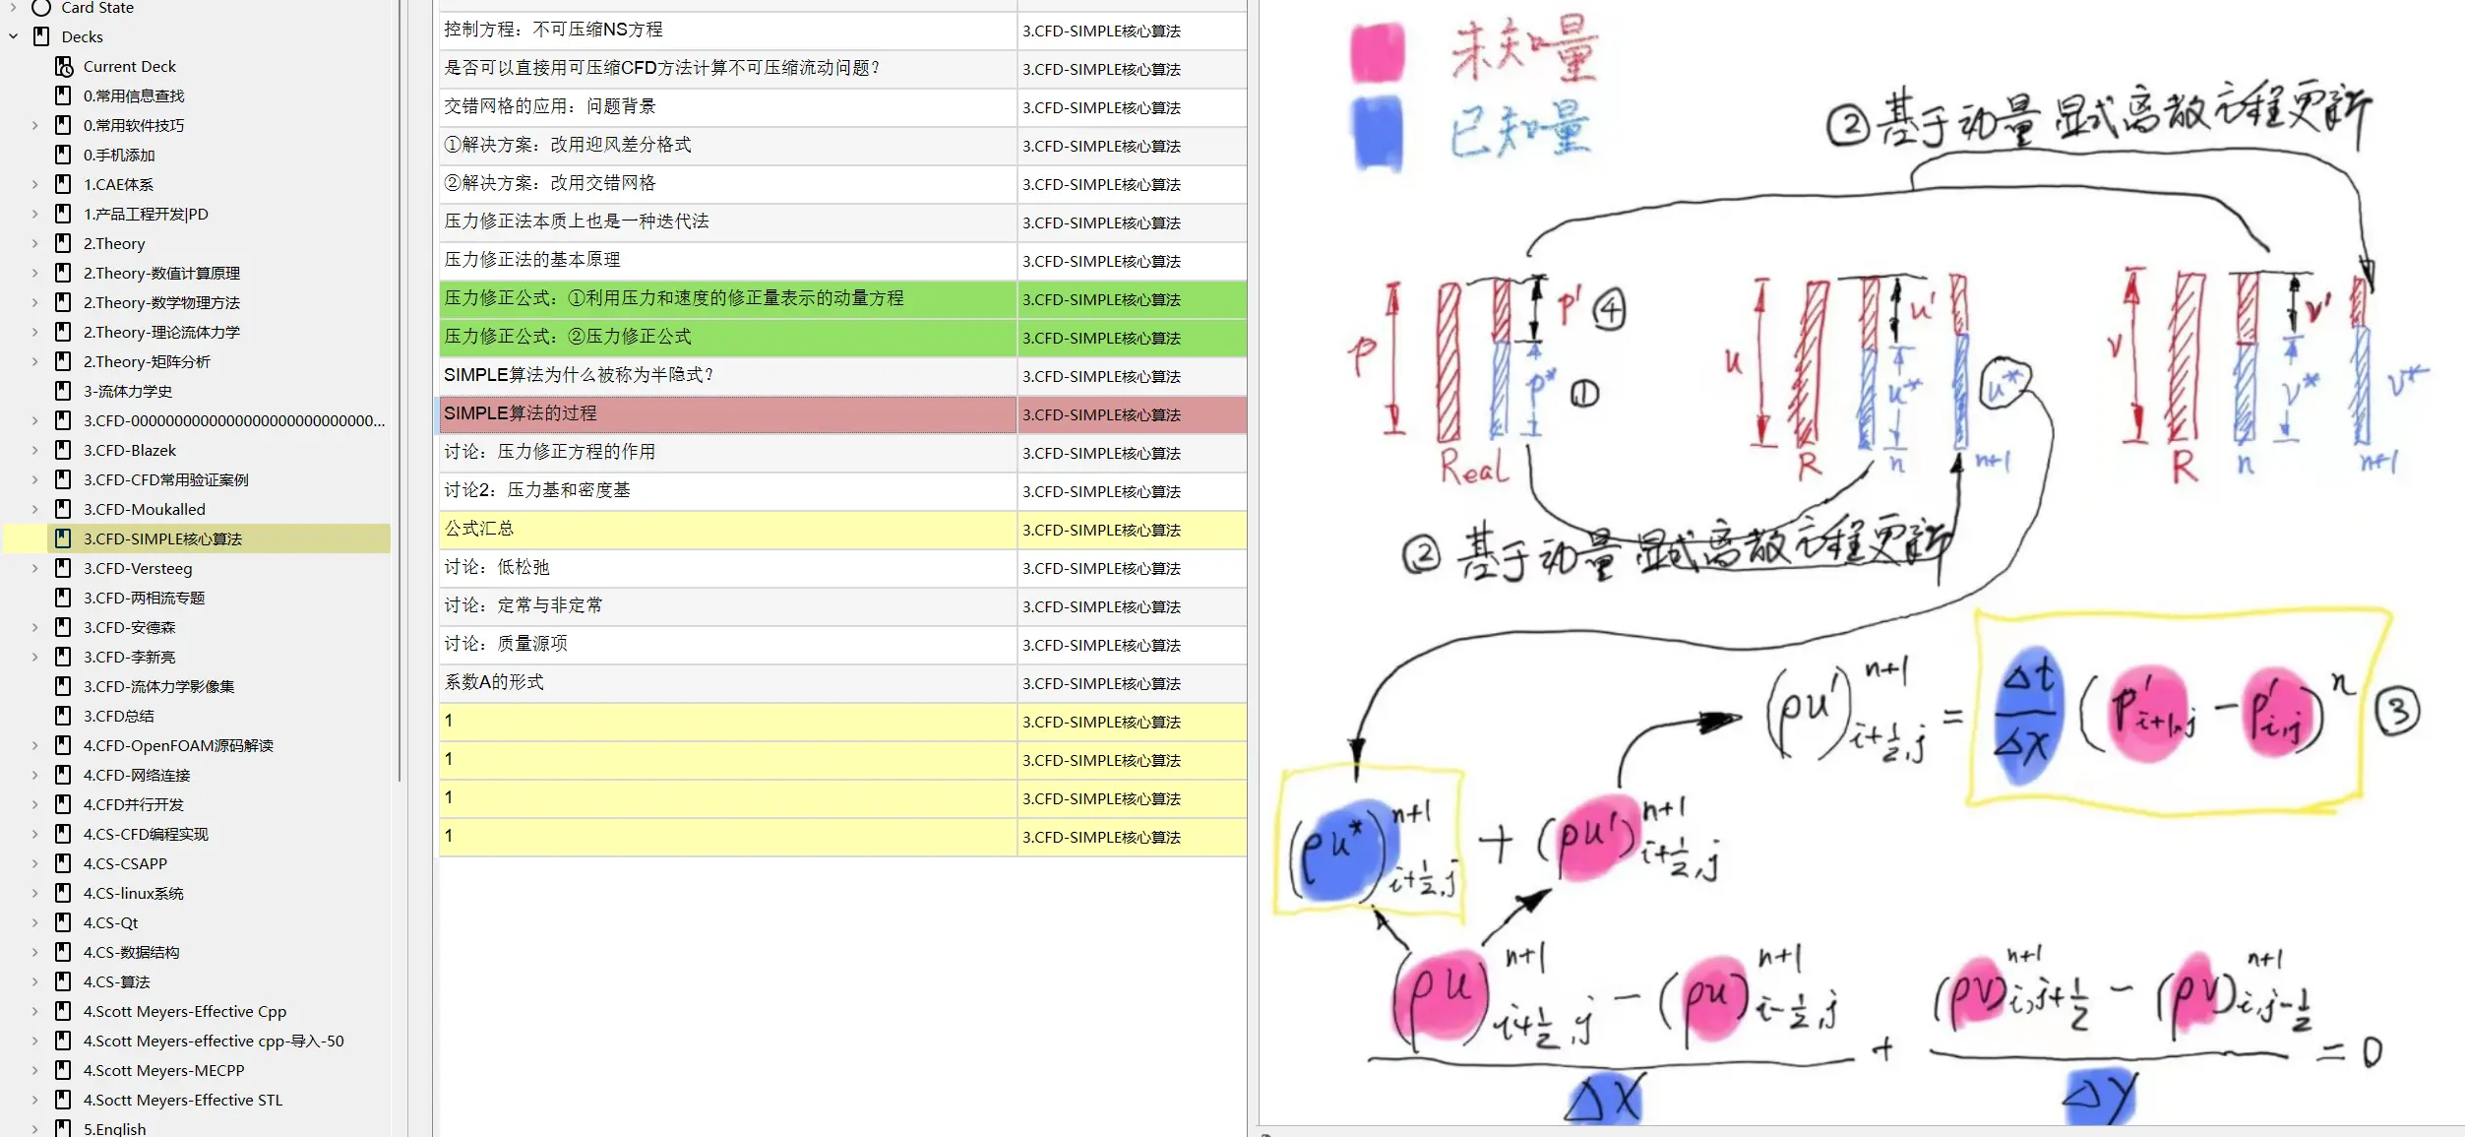Click the deck icon beside 3.CFD-Blazek
2465x1137 pixels.
point(63,450)
